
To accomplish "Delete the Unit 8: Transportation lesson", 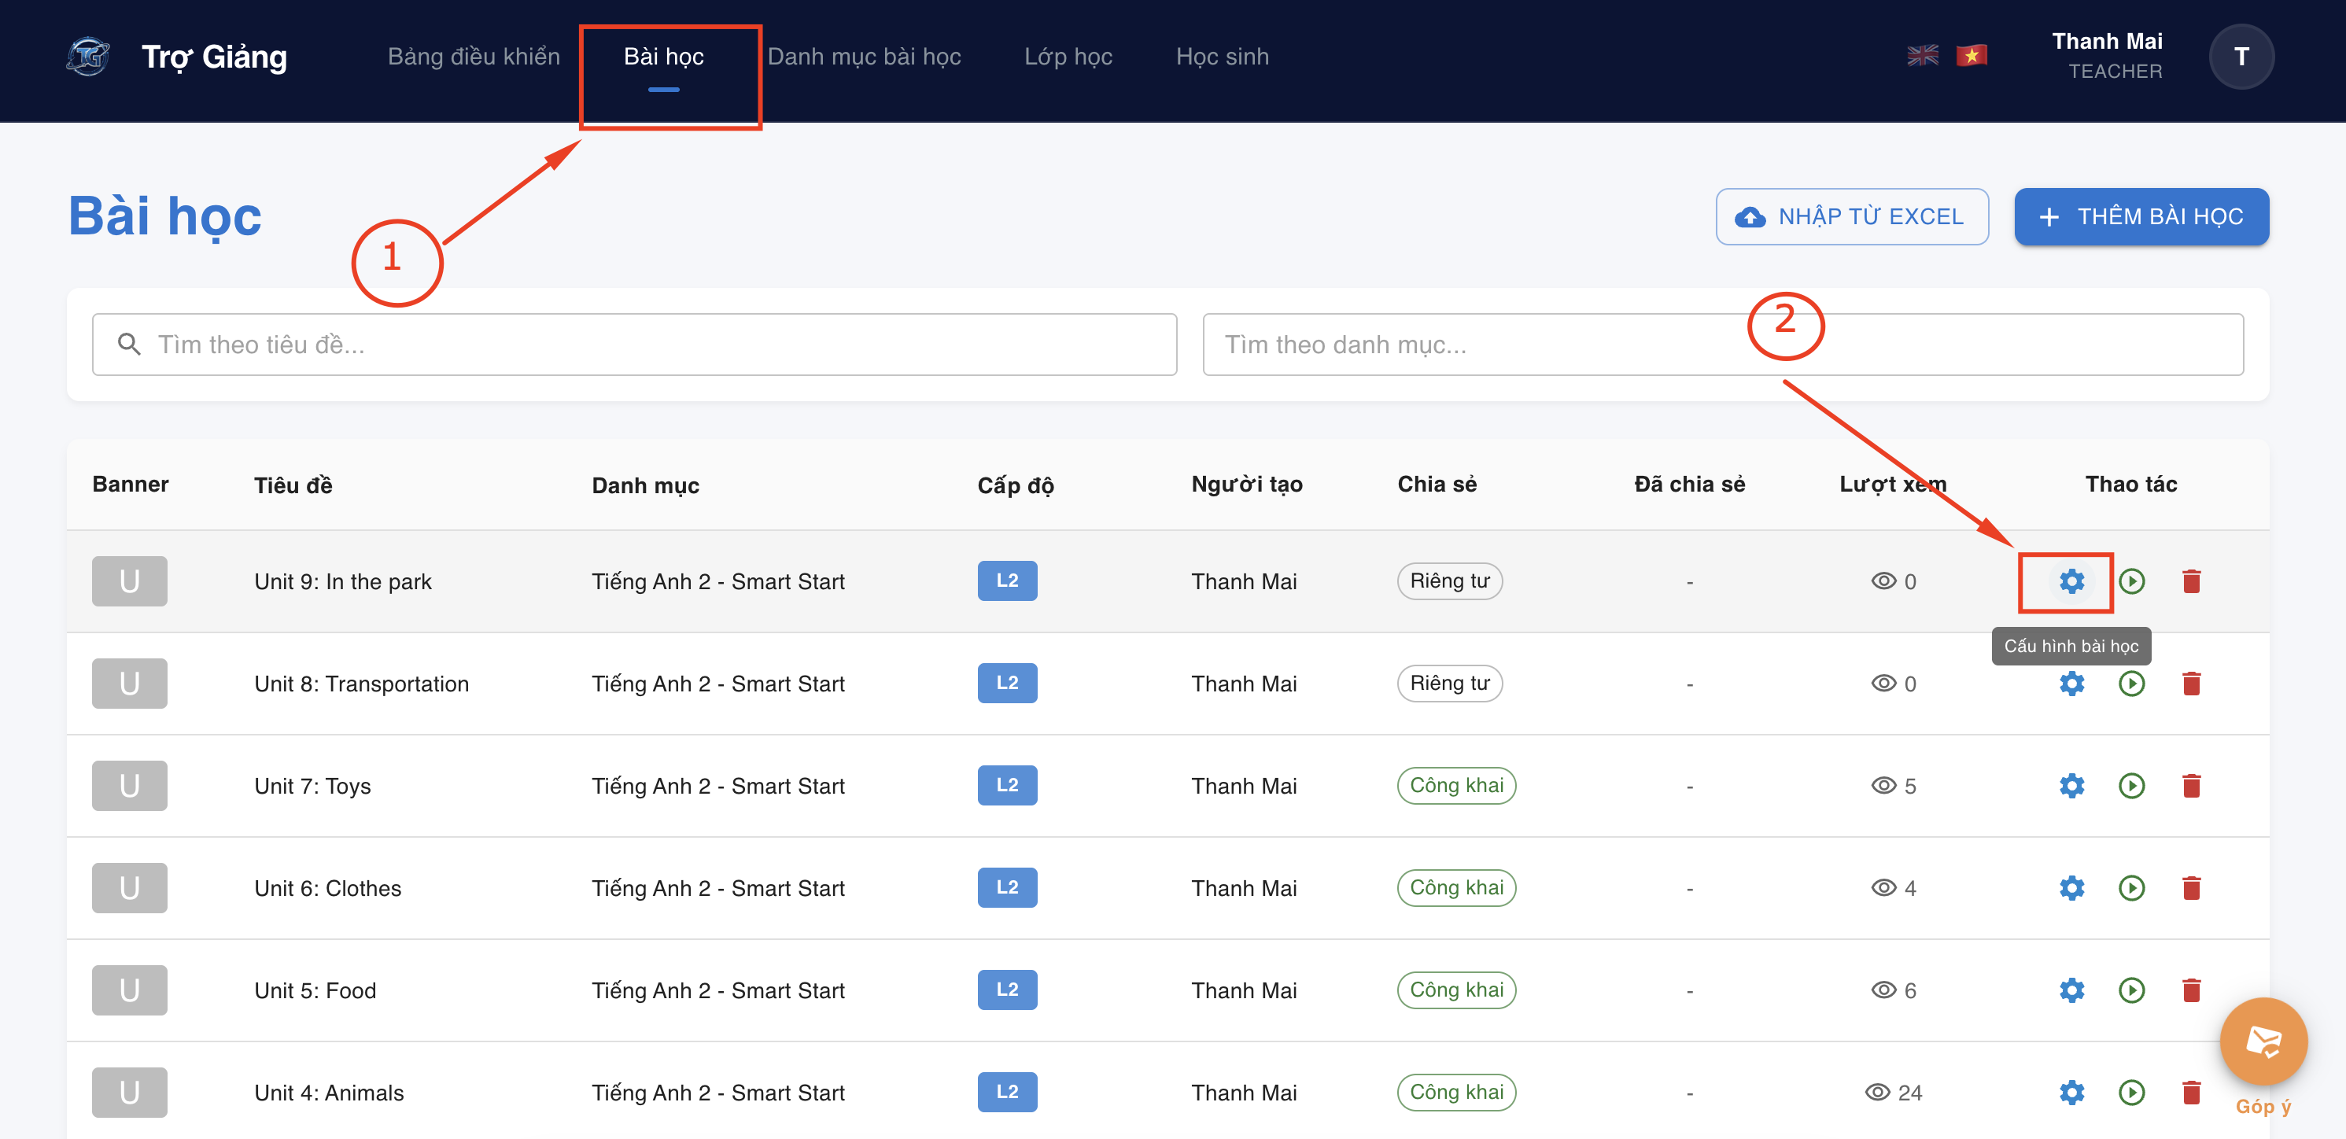I will [2191, 684].
